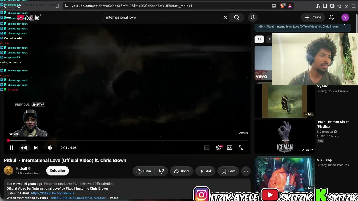This screenshot has height=201, width=358.
Task: Clear the search query with the X
Action: [225, 17]
